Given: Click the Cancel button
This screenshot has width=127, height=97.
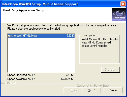Looking at the screenshot, I should pos(113,90).
